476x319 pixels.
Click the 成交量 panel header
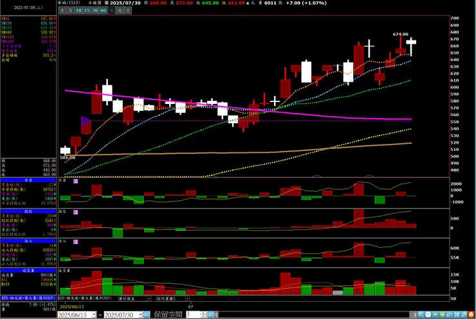click(x=28, y=270)
